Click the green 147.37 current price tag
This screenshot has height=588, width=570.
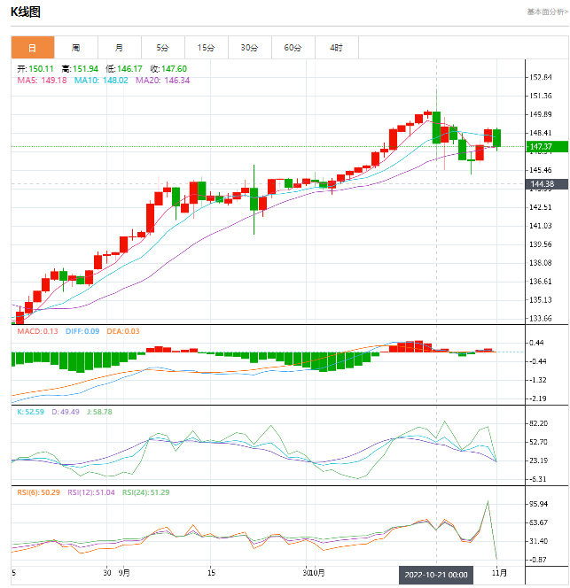(547, 147)
